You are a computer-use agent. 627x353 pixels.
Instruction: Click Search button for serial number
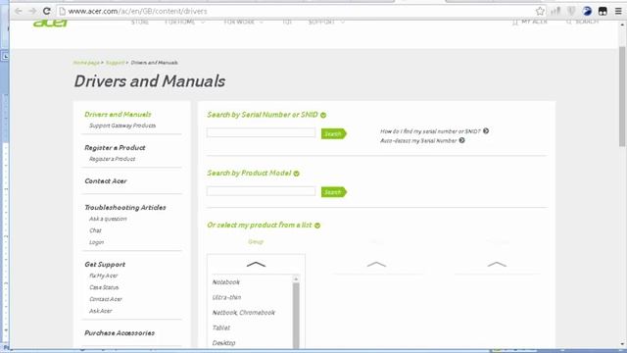click(x=333, y=133)
